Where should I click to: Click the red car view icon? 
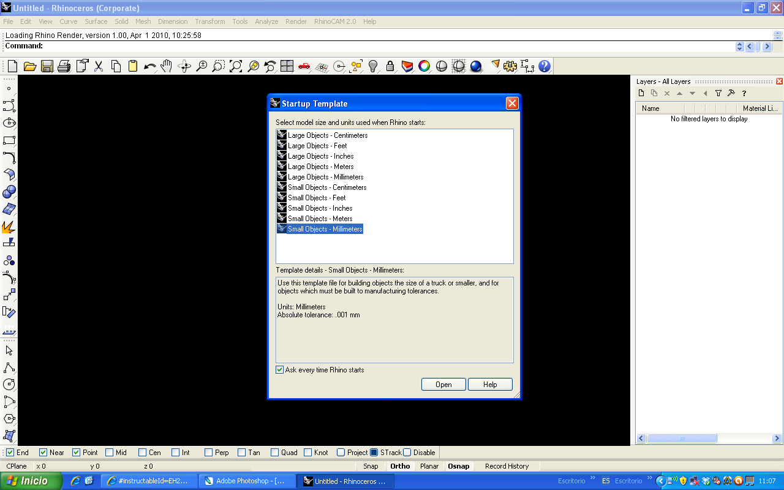pyautogui.click(x=304, y=66)
